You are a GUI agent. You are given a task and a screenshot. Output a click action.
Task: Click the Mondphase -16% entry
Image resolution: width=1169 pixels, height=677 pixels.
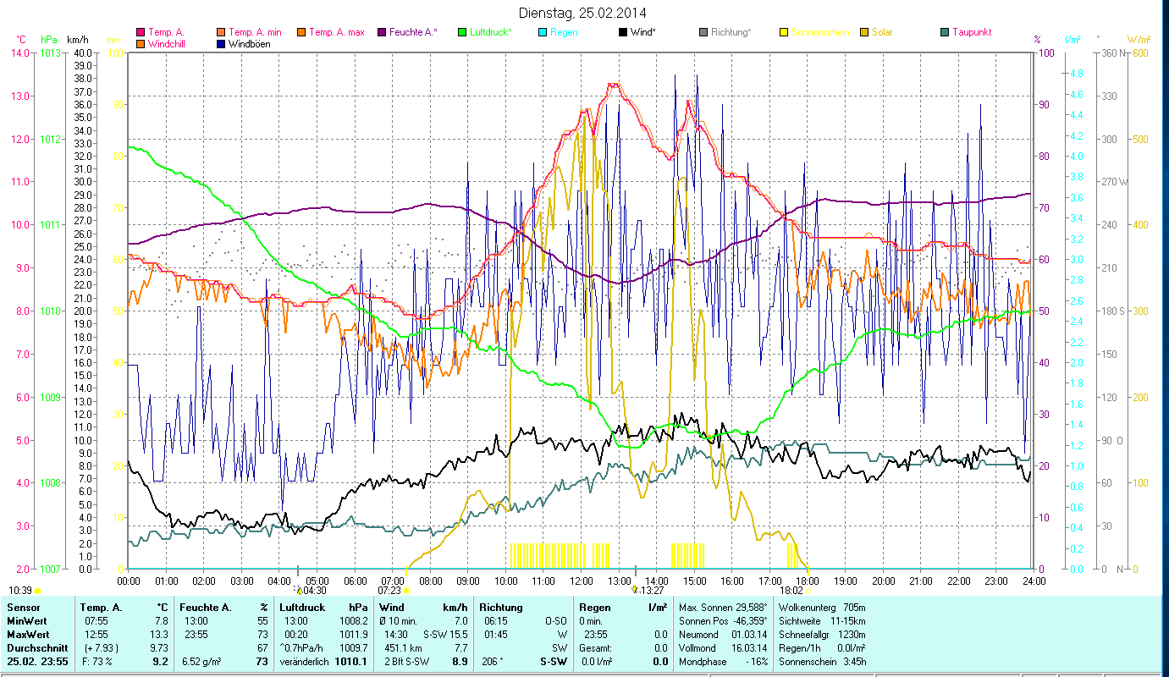(x=722, y=662)
